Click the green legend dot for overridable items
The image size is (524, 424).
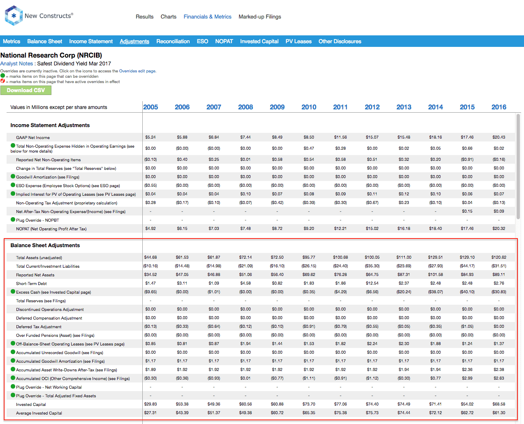[2, 76]
